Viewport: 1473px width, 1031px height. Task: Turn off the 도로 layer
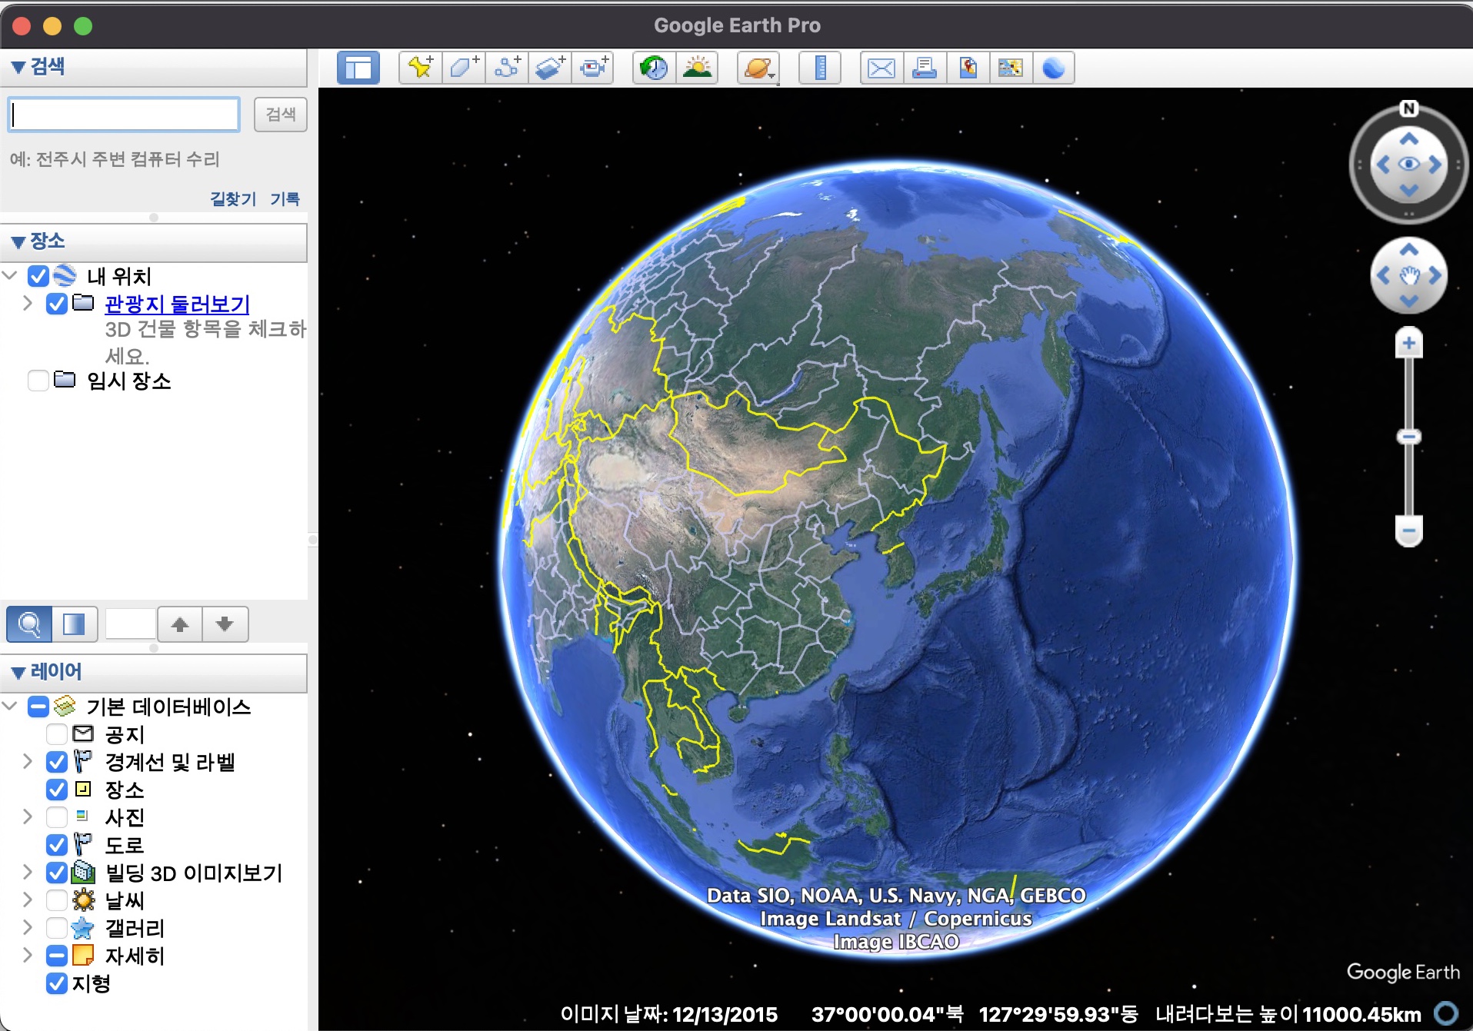(x=56, y=845)
